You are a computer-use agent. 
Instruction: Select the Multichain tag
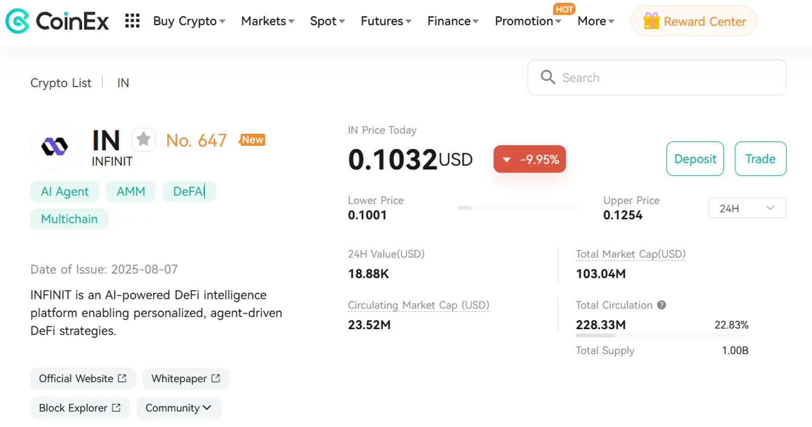70,219
